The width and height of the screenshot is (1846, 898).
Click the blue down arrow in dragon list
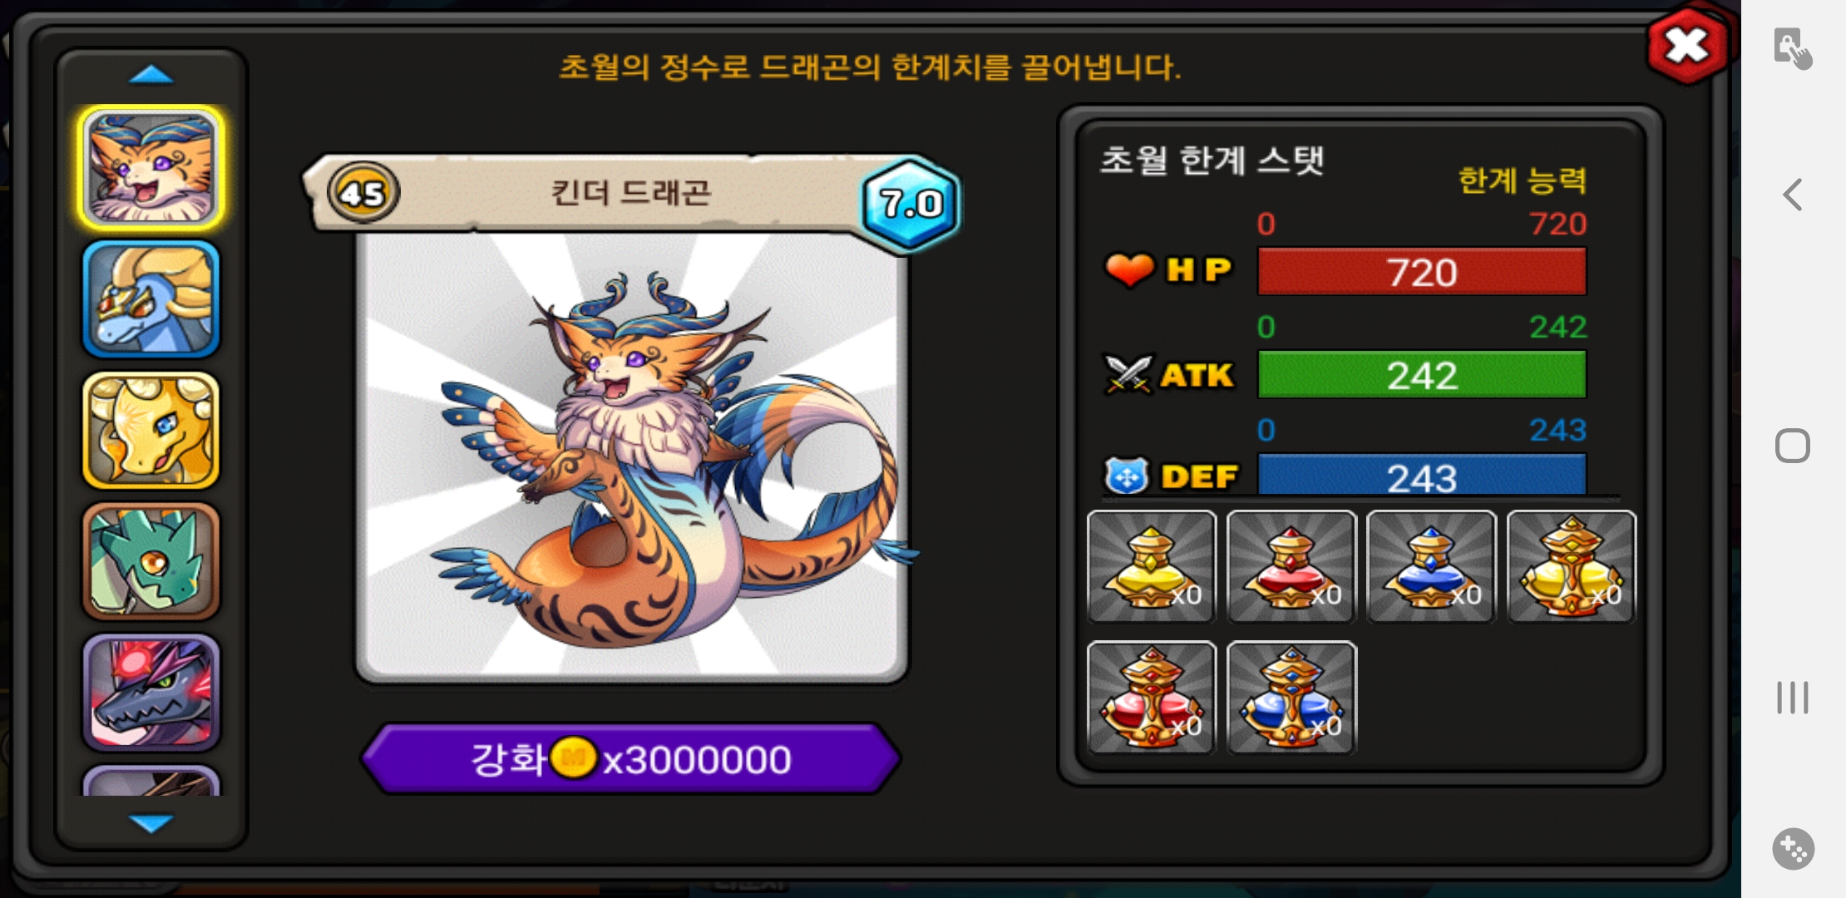[151, 822]
